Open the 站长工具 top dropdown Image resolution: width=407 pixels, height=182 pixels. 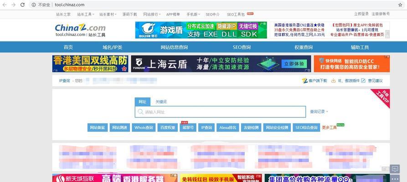[86, 15]
